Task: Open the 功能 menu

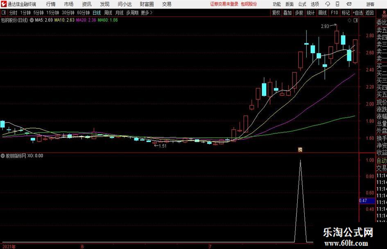Action: coord(277,4)
